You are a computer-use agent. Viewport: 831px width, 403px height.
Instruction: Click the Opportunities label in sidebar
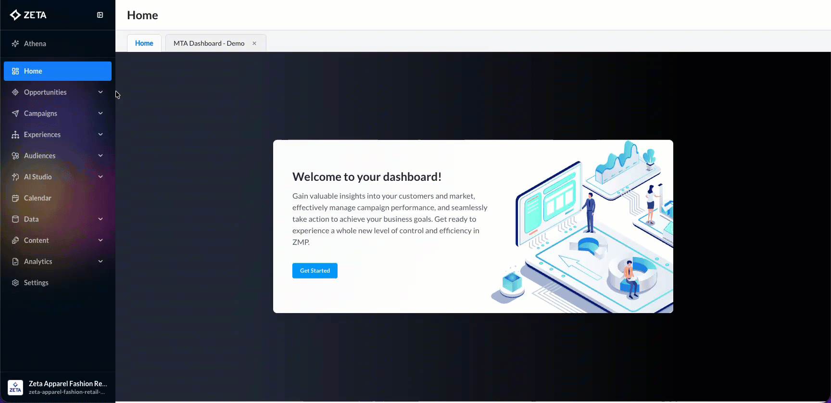click(x=45, y=92)
